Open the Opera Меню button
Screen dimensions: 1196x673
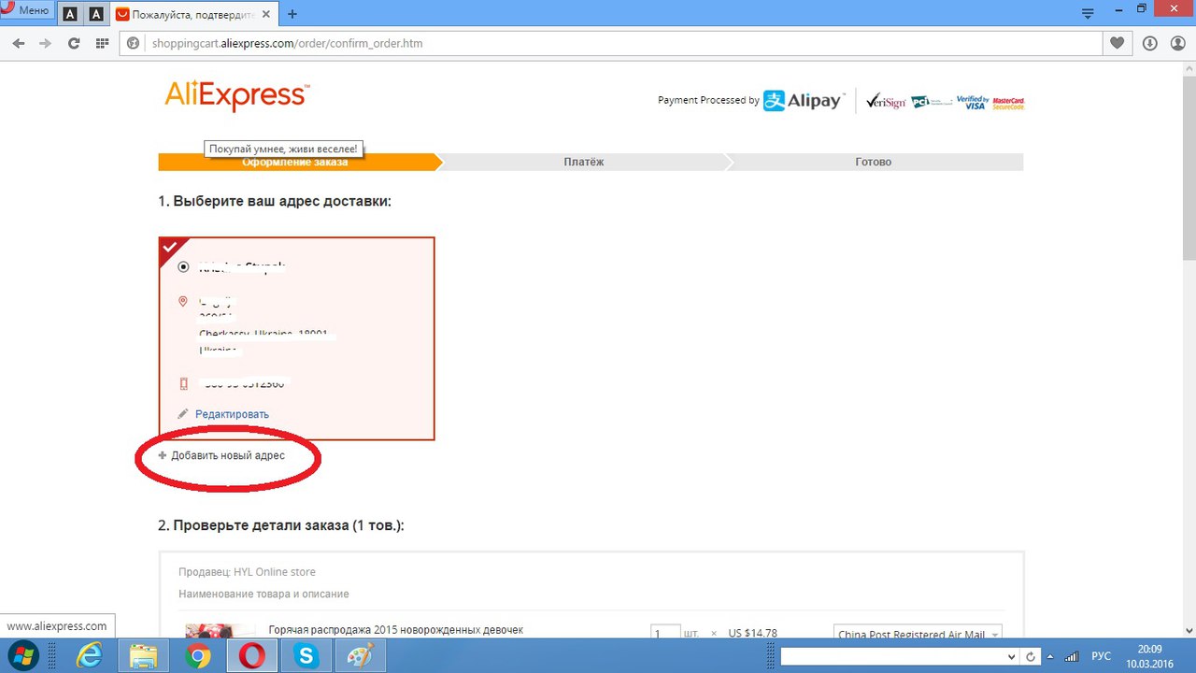click(27, 10)
